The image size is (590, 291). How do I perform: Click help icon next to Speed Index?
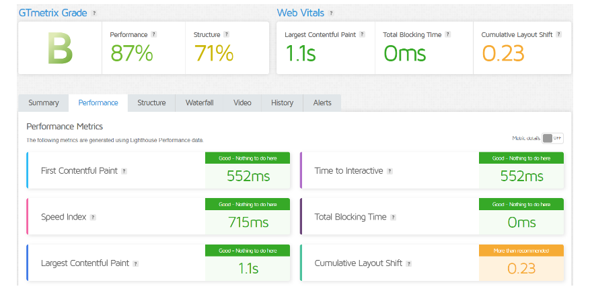click(93, 218)
